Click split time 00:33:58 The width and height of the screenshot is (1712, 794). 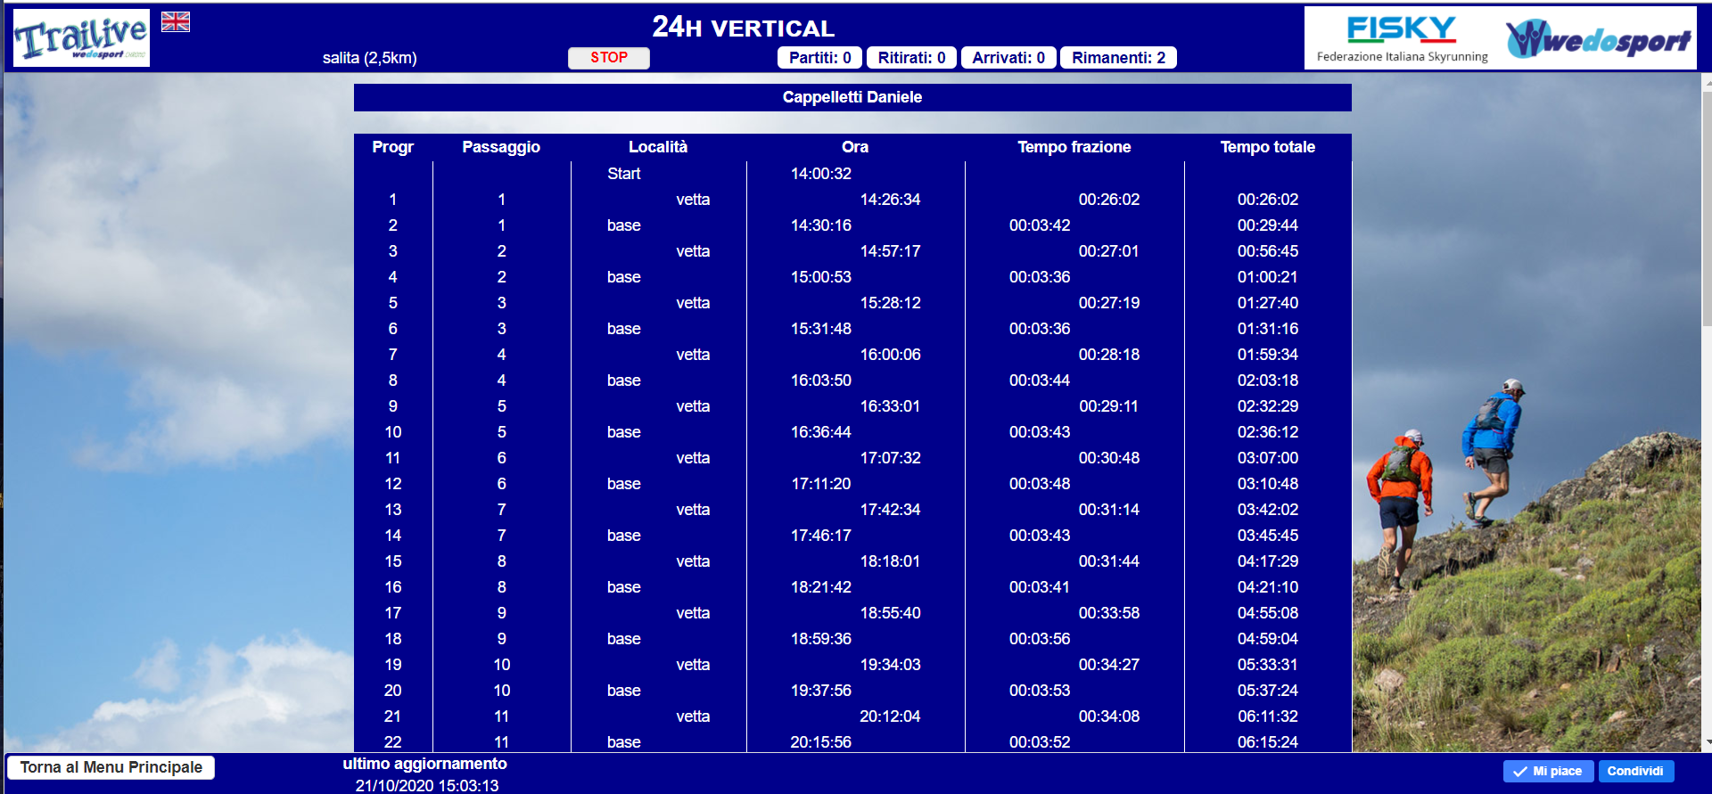[x=1109, y=613]
